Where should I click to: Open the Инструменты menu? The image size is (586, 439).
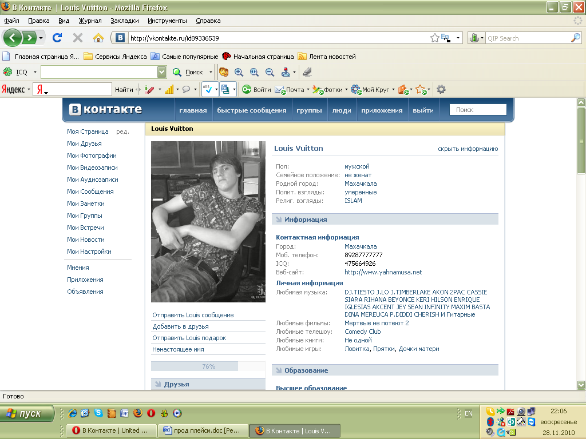(167, 21)
